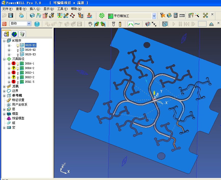Screen dimensions: 221x180
Task: Click the eject triangle icon
Action: pyautogui.click(x=211, y=24)
